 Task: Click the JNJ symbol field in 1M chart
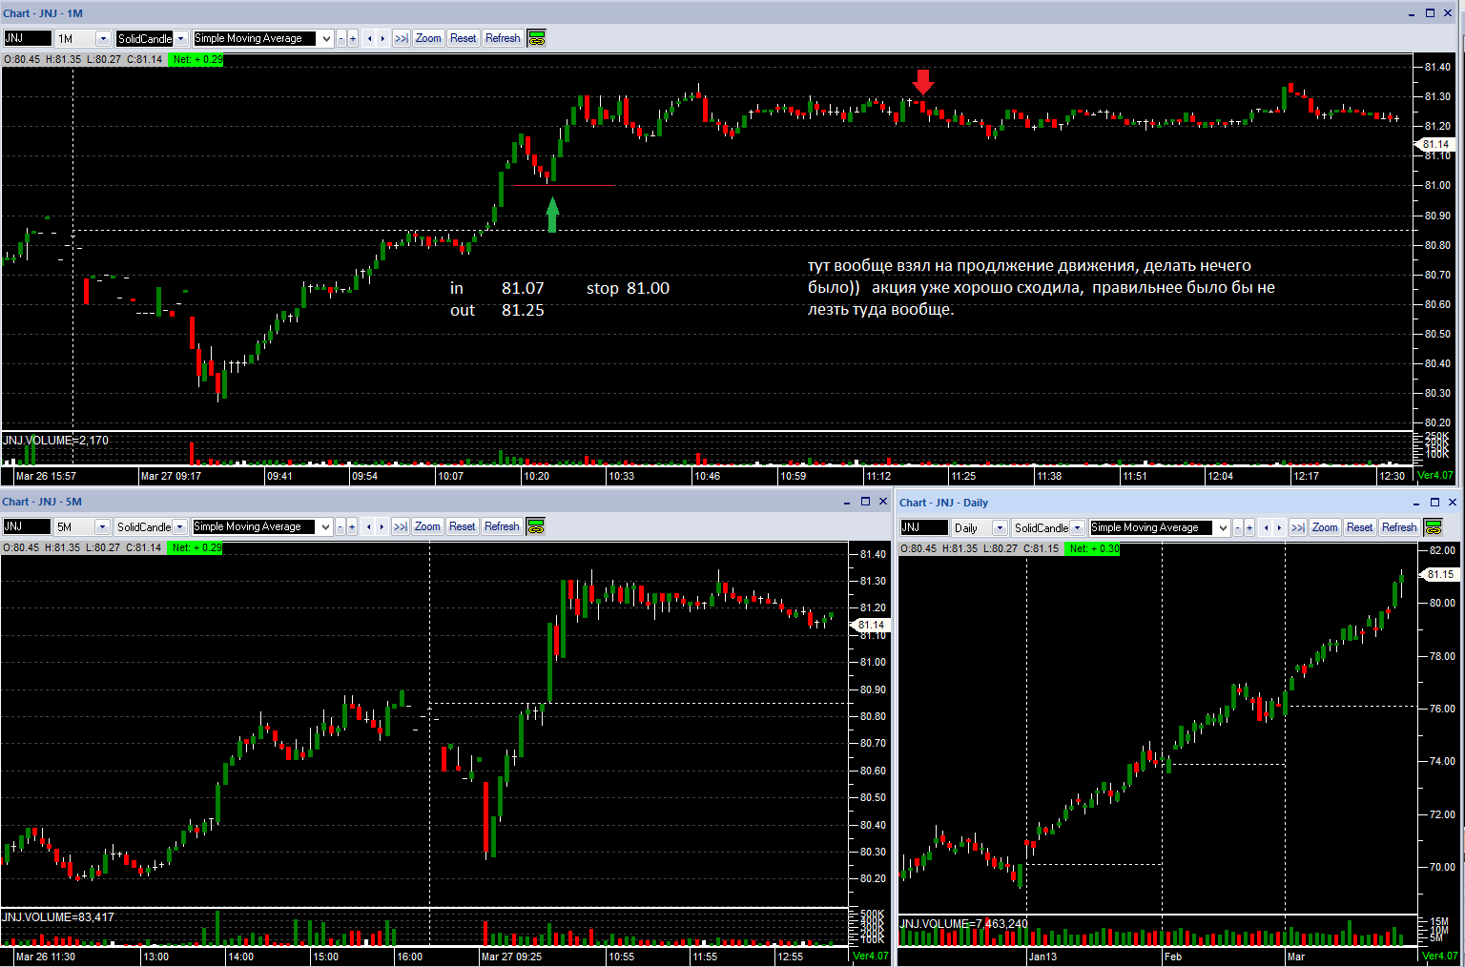(28, 39)
